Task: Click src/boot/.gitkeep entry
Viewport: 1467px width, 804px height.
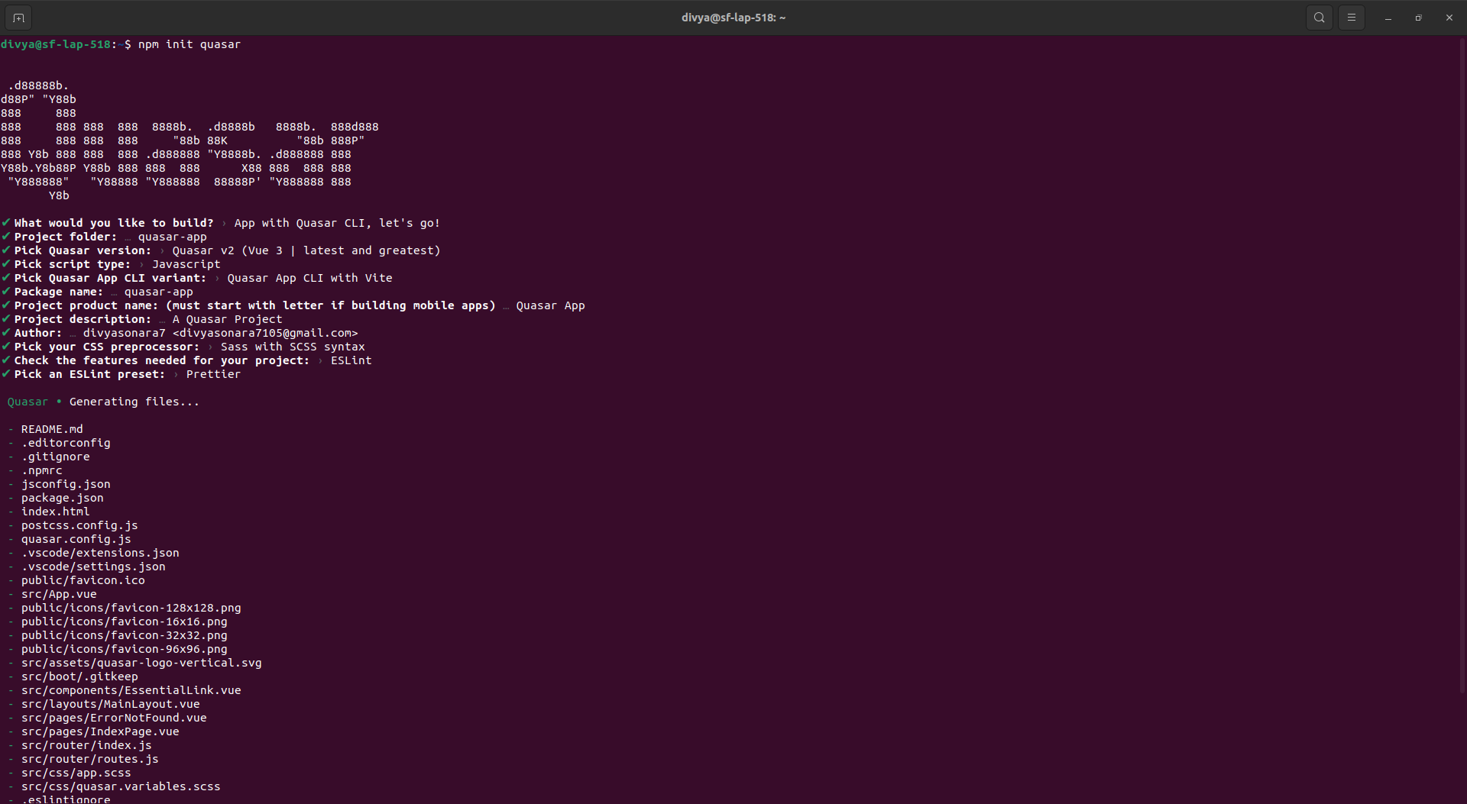Action: 79,677
